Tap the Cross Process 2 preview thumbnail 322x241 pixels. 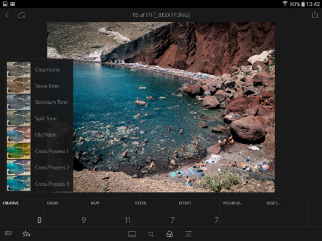18,168
